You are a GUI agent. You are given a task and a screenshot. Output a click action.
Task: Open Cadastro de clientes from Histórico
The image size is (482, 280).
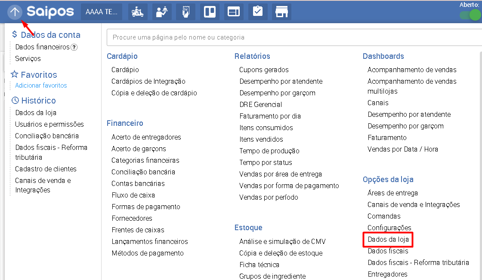coord(46,169)
